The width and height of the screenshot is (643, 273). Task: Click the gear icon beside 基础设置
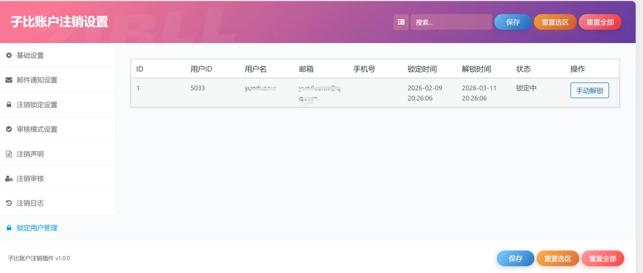(8, 55)
